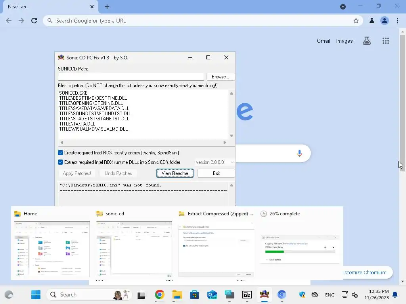This screenshot has width=406, height=304.
Task: Click TITLE\TA\TA.DLL in the list
Action: click(x=77, y=124)
